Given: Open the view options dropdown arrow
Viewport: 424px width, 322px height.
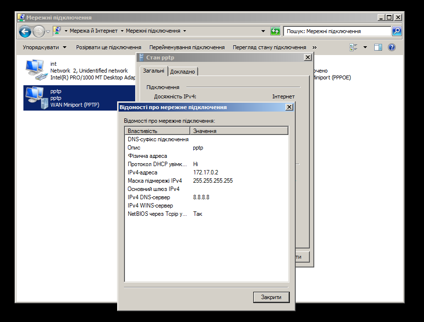Looking at the screenshot, I should point(365,47).
